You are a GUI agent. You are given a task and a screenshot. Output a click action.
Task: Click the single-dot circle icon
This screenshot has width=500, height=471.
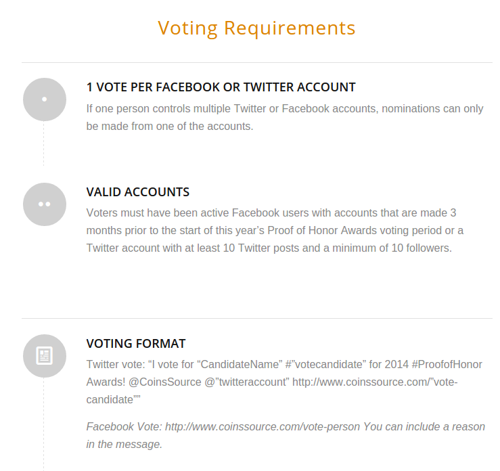45,99
